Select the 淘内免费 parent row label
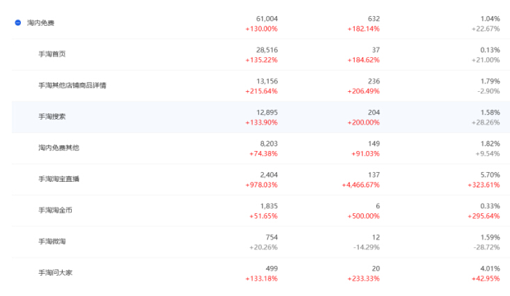 click(40, 23)
